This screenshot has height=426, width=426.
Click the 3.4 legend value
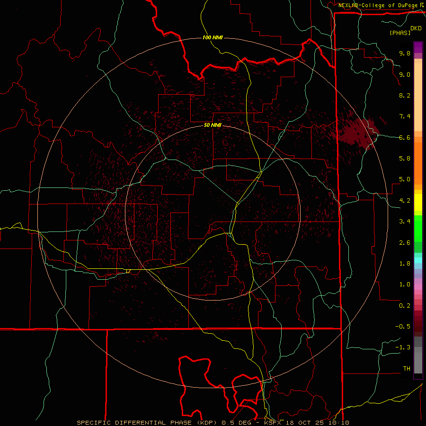point(405,222)
